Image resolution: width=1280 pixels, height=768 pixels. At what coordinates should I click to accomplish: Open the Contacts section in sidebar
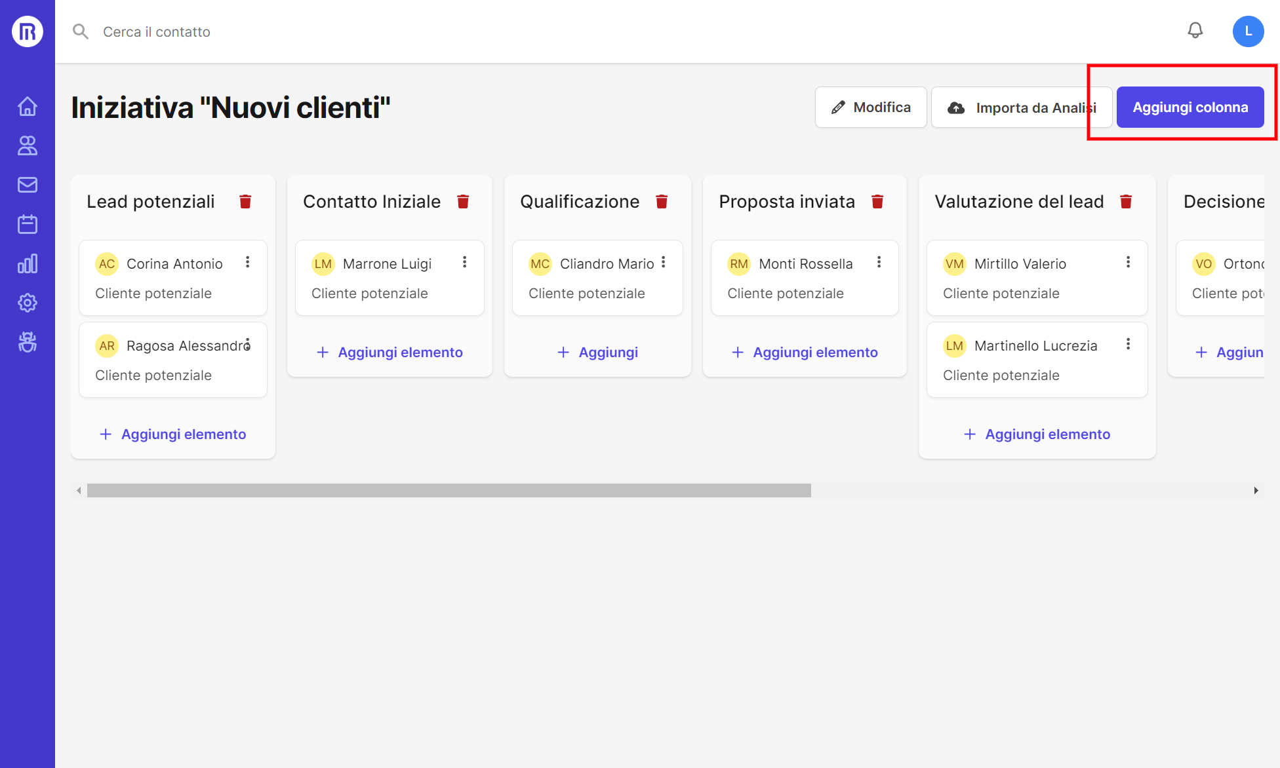pos(28,145)
